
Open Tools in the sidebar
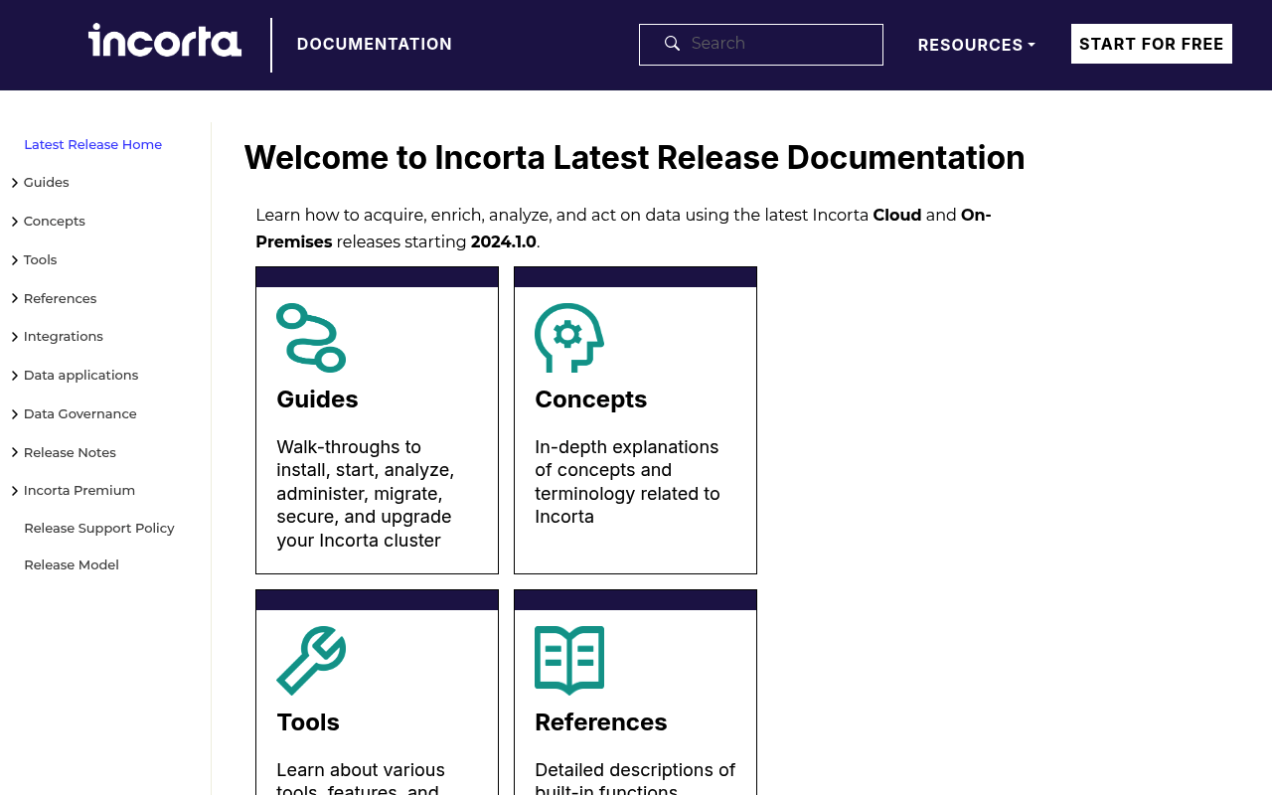41,259
